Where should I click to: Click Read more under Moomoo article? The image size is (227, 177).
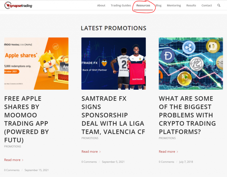(12, 160)
